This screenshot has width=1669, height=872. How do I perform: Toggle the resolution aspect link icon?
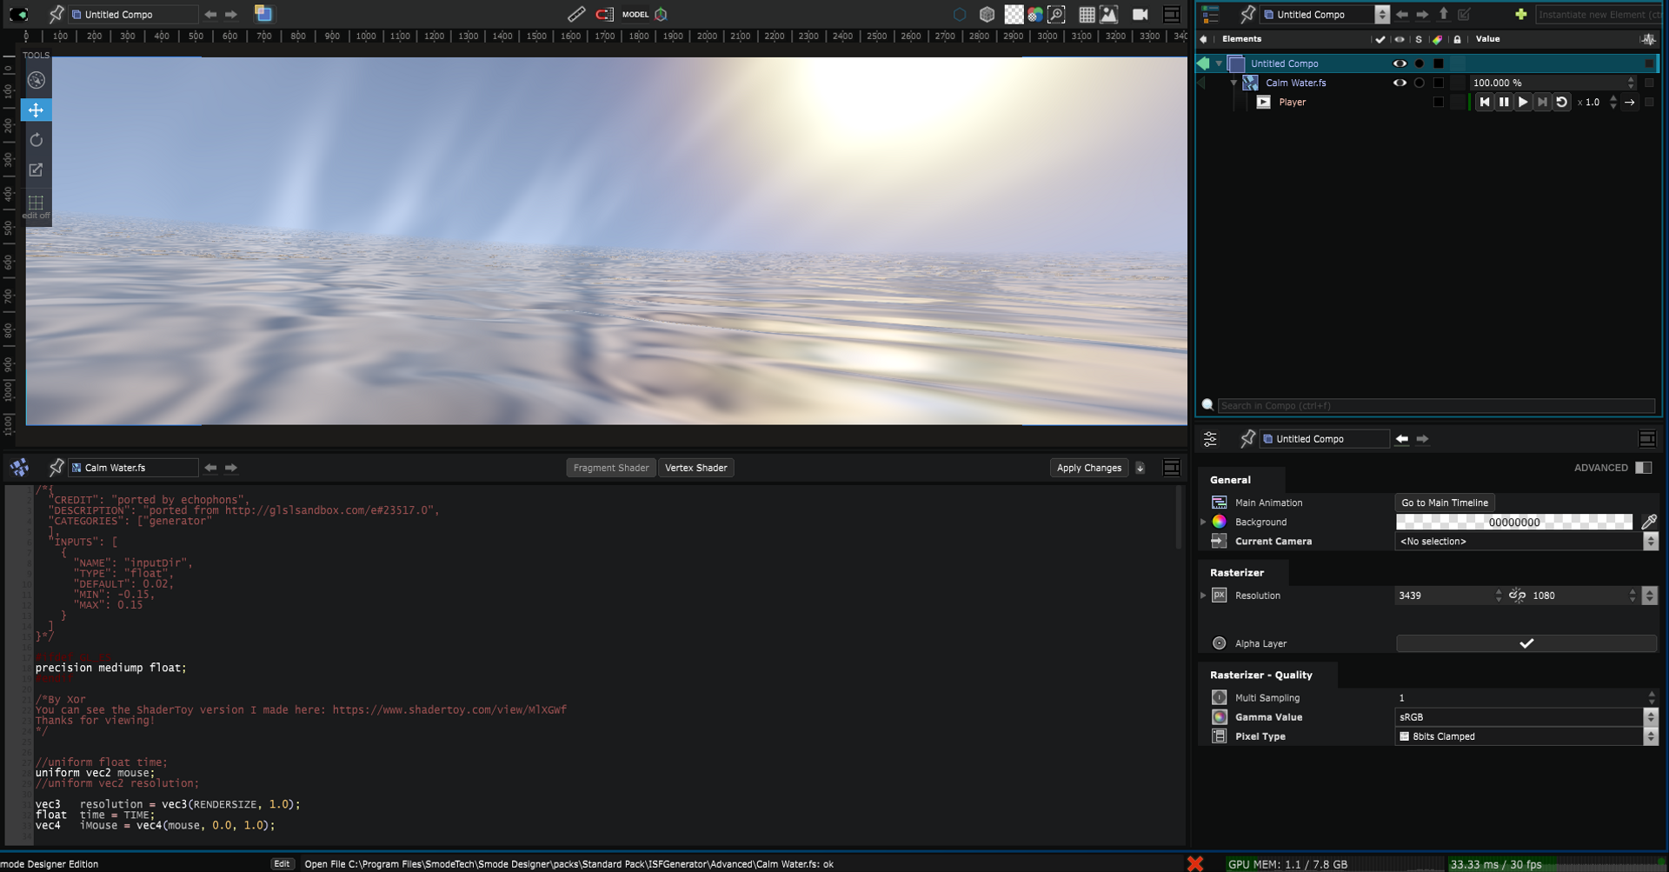coord(1517,596)
